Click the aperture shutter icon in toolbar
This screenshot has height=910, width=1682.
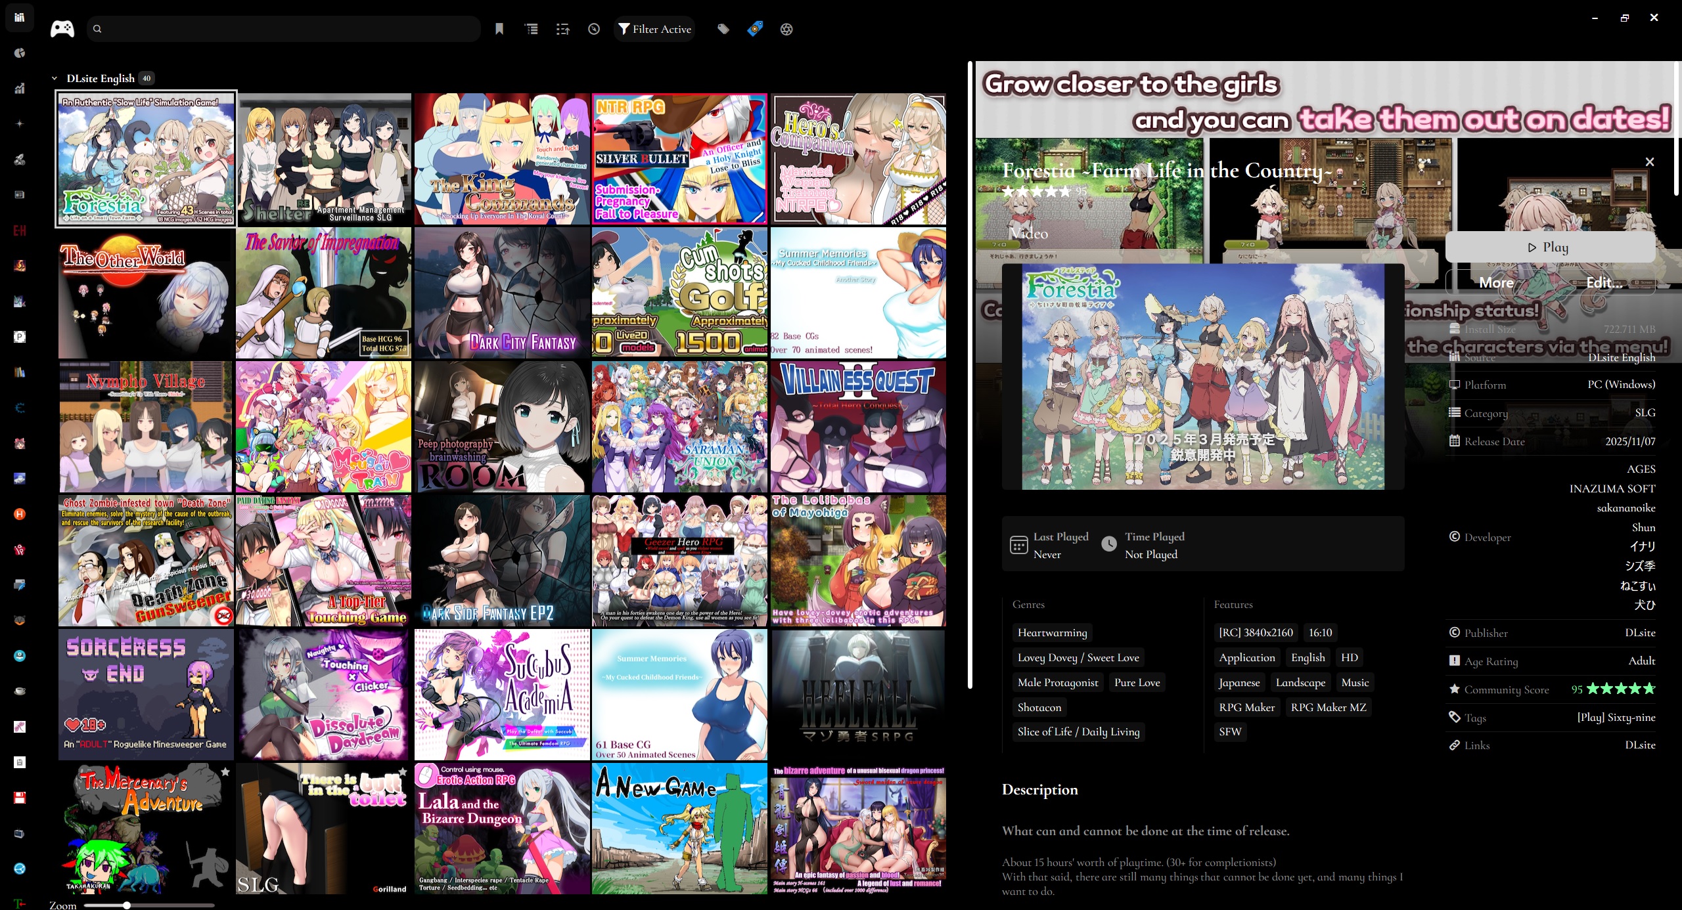[786, 29]
